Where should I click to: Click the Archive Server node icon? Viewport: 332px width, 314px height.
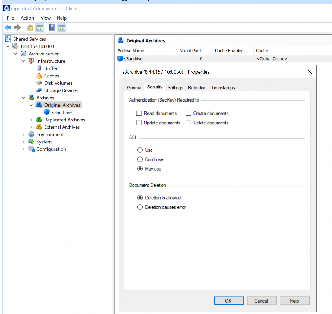coord(24,54)
